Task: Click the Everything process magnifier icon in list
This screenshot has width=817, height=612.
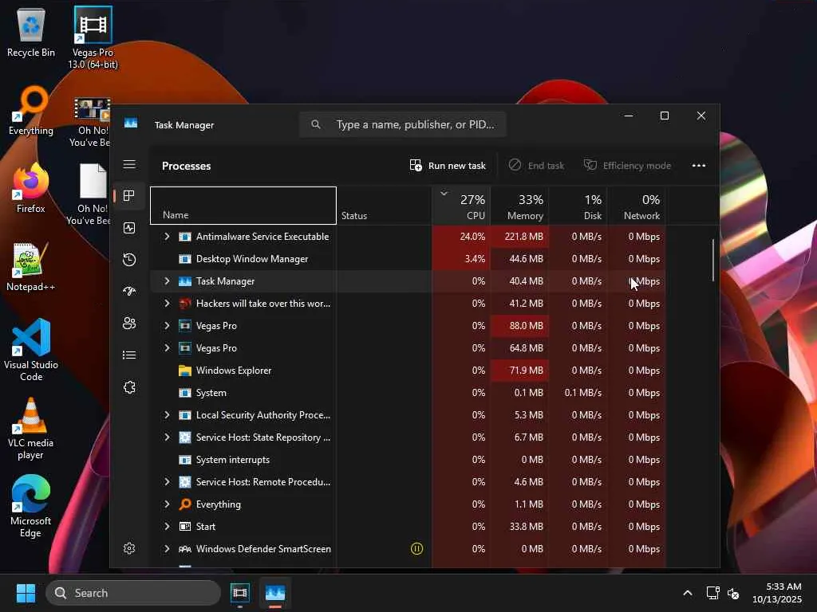Action: [185, 504]
